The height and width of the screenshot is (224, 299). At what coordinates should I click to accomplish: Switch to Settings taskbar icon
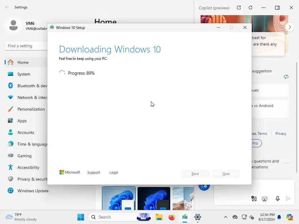click(198, 217)
